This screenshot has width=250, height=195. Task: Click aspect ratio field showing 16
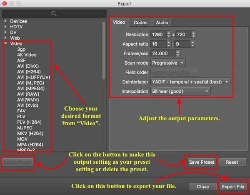click(x=158, y=44)
